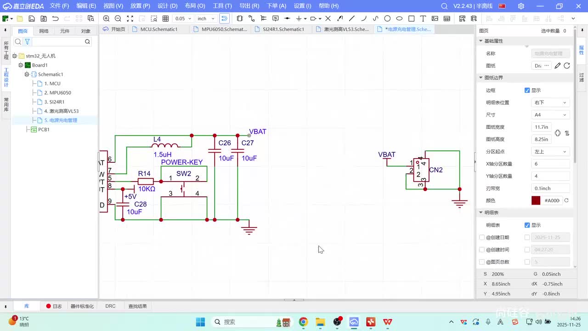Viewport: 588px width, 331px height.
Task: Tick the checkbox beside the 04:27:20 time field
Action: point(527,250)
